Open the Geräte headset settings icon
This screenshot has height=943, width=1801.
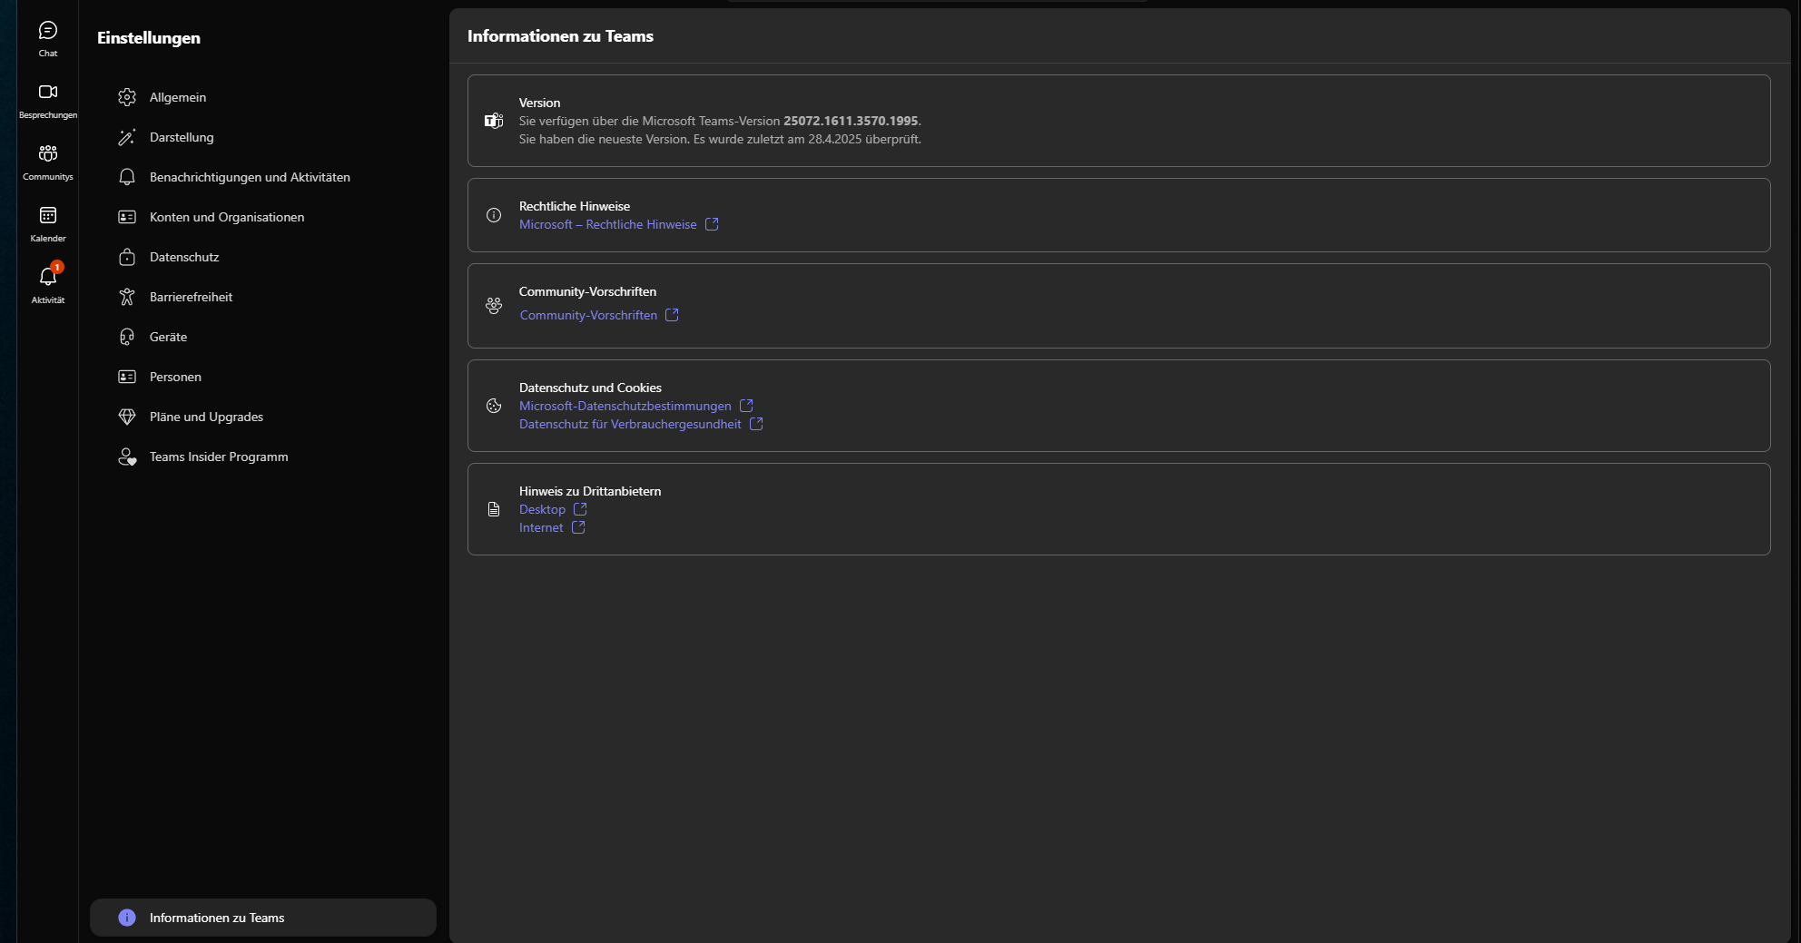[x=127, y=337]
